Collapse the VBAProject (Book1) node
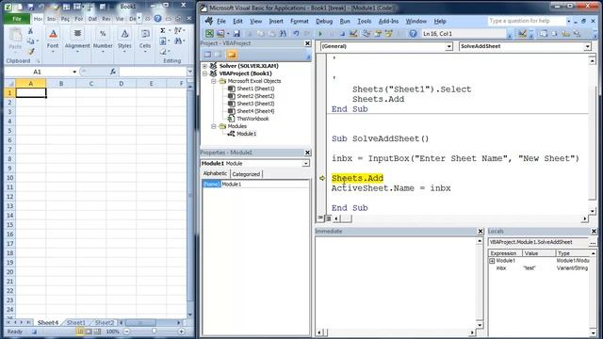 [205, 73]
